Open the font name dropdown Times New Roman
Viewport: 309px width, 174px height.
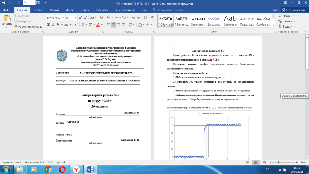63,18
